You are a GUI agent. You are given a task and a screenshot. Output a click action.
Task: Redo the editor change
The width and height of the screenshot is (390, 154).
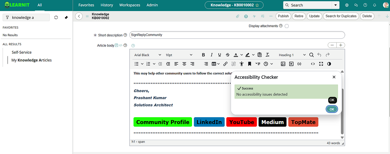(328, 55)
